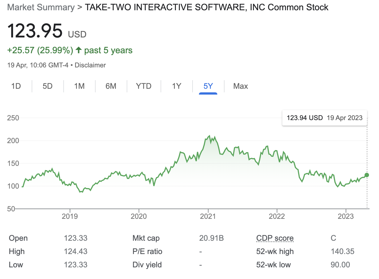Click the 2019 x-axis label
The height and width of the screenshot is (279, 379).
70,216
